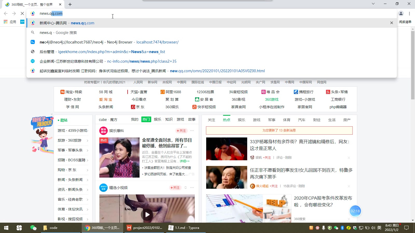Switch to 热门 tab in cube 魔方

[146, 119]
